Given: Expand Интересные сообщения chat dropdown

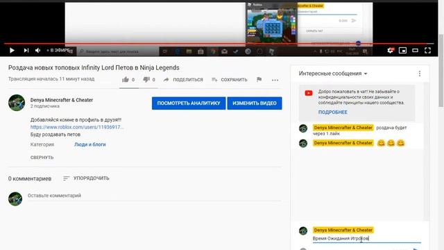Looking at the screenshot, I should pyautogui.click(x=333, y=74).
